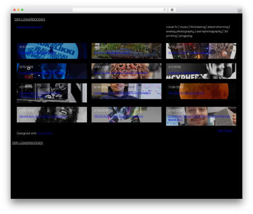
Task: Open Der Blutmond über Zürich post
Action: tap(186, 93)
